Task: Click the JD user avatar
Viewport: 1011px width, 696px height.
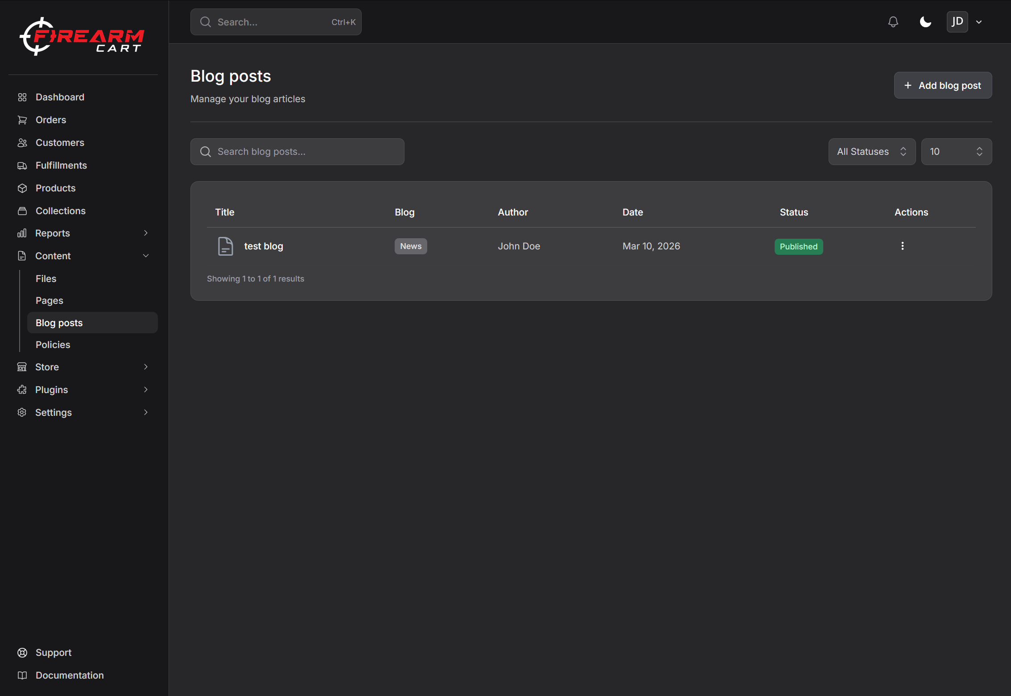Action: pyautogui.click(x=957, y=22)
